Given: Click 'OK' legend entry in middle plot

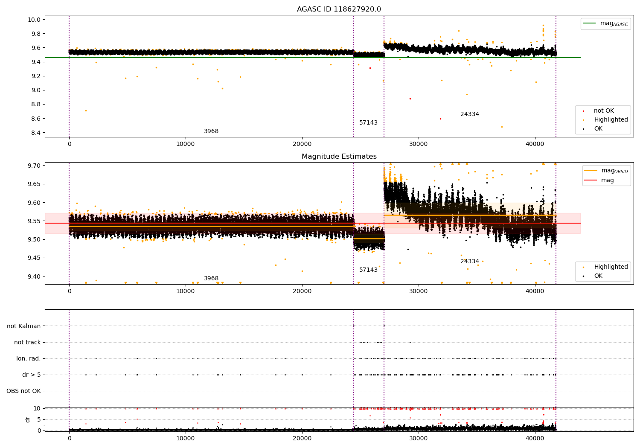Looking at the screenshot, I should pyautogui.click(x=598, y=276).
